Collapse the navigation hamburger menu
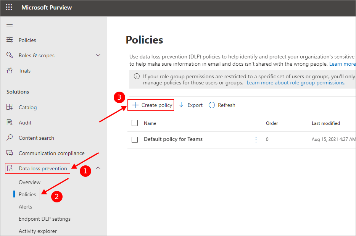Screen dimensions: 356x236 pos(10,24)
